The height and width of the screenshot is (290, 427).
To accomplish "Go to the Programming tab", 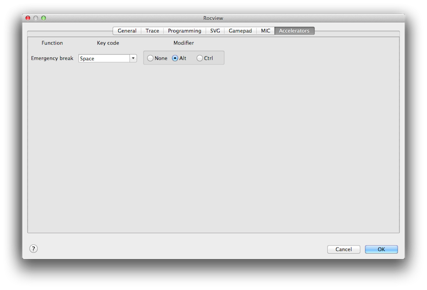I will [x=184, y=31].
